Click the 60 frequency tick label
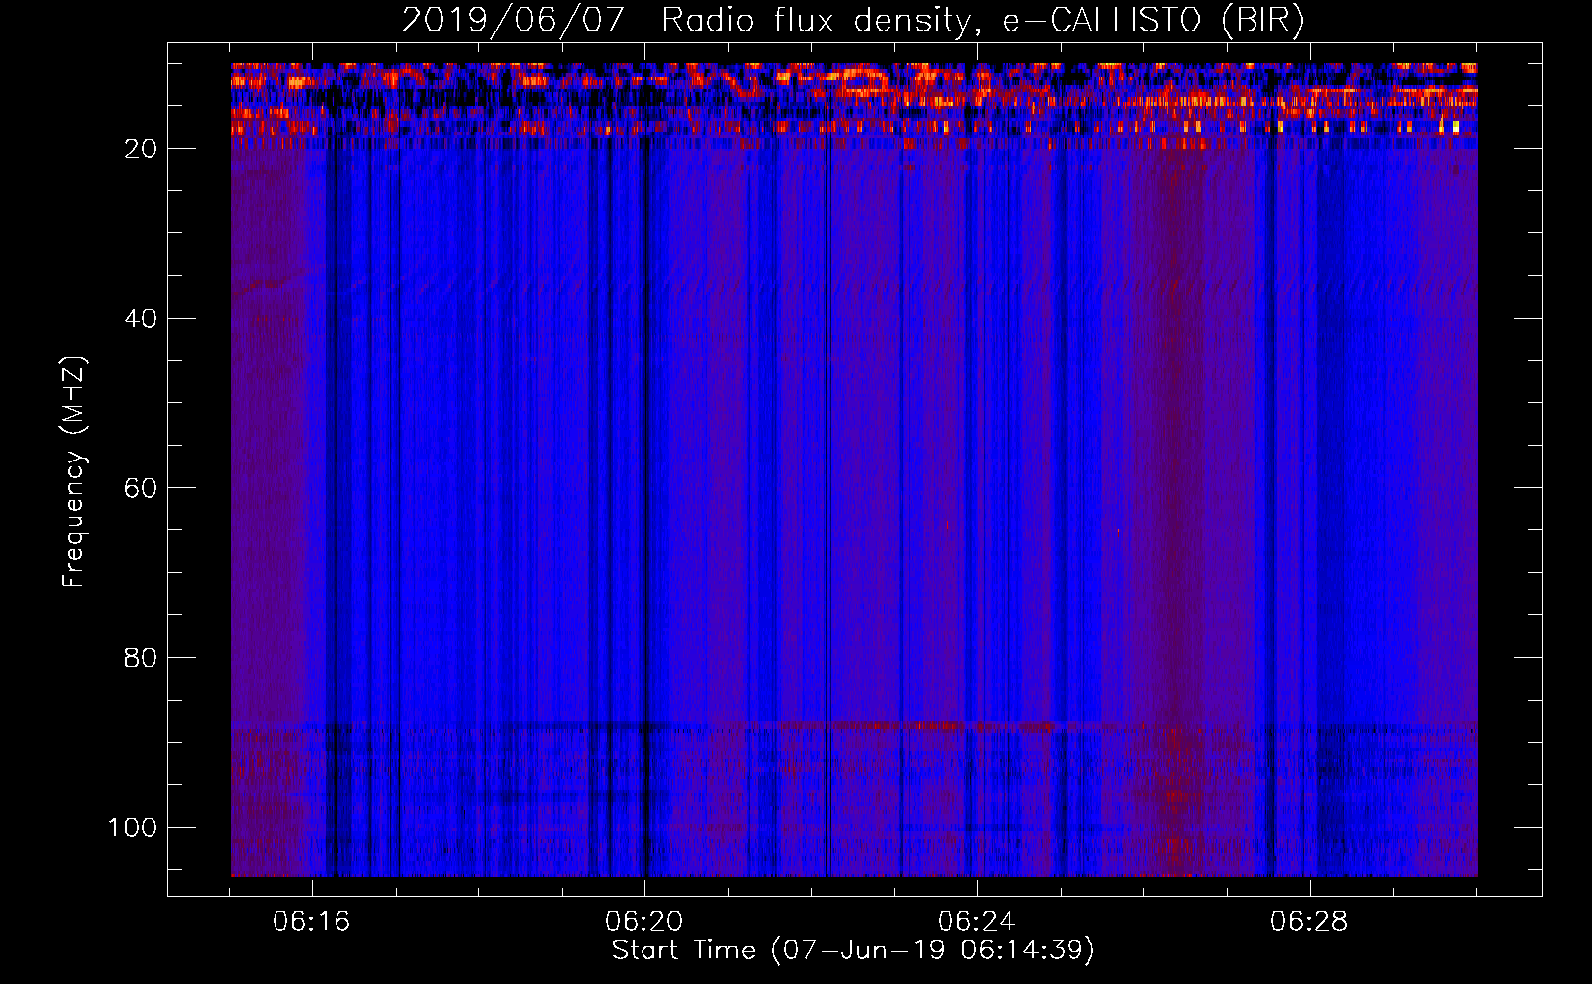Viewport: 1592px width, 984px height. 141,488
